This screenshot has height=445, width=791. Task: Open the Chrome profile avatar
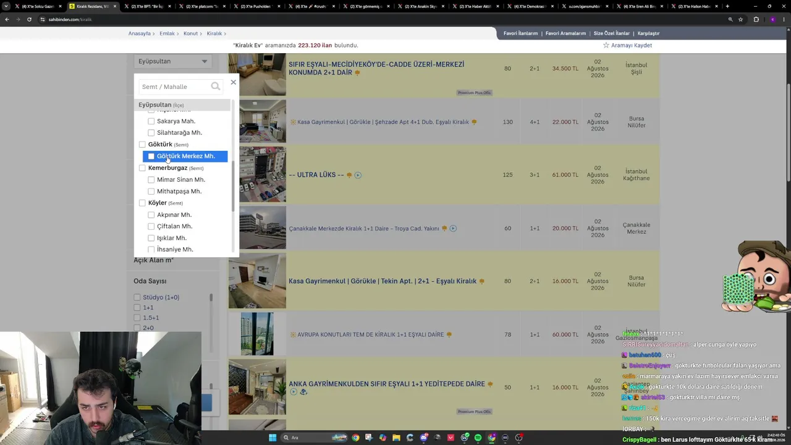pyautogui.click(x=772, y=19)
